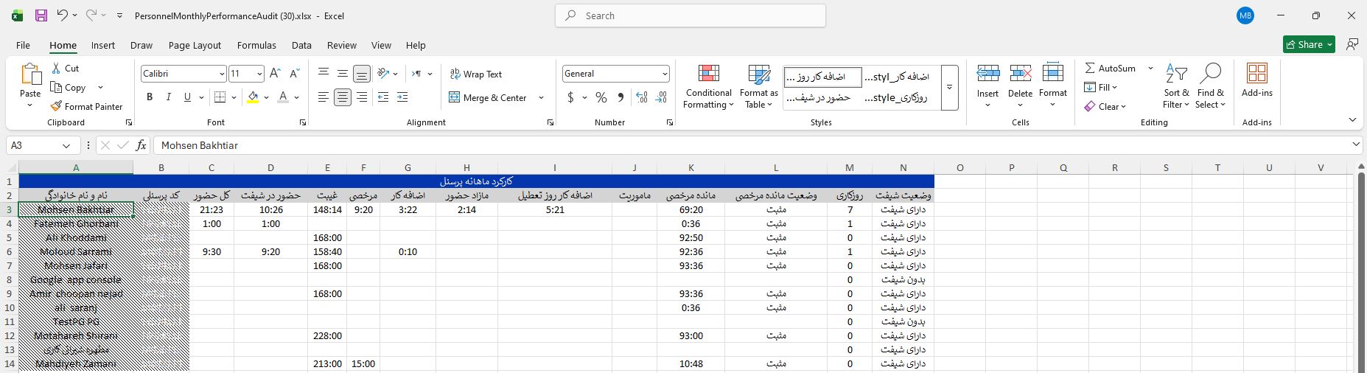Decrease decimal places
This screenshot has width=1367, height=373.
tap(661, 97)
